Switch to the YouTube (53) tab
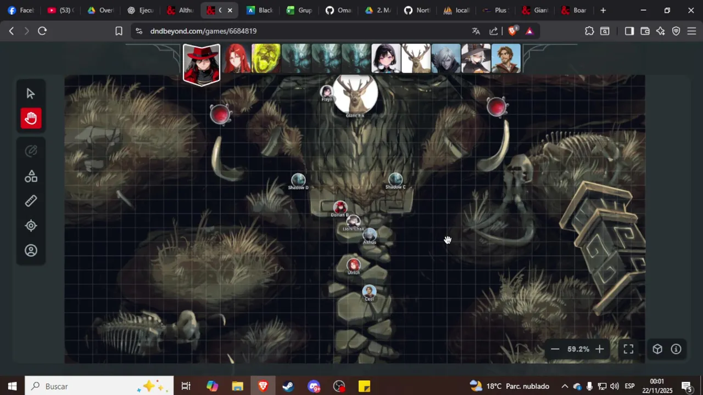 tap(60, 10)
